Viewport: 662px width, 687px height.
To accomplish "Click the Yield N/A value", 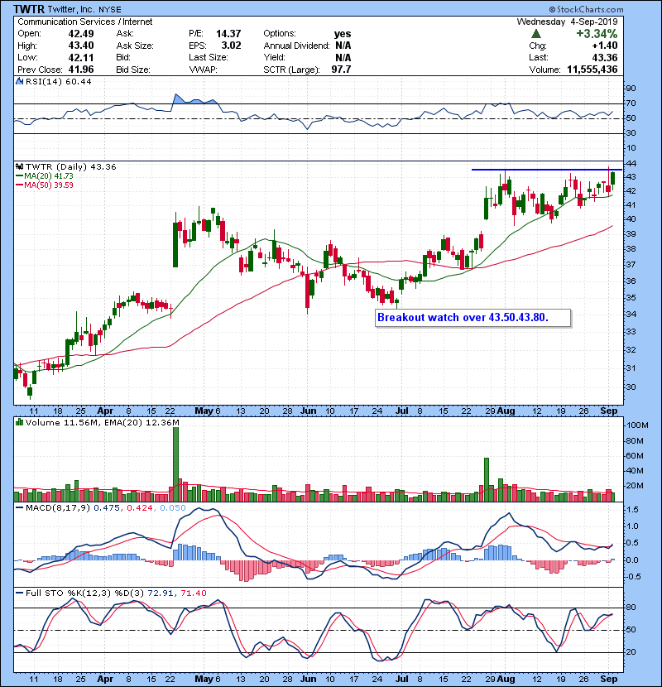I will coord(343,57).
